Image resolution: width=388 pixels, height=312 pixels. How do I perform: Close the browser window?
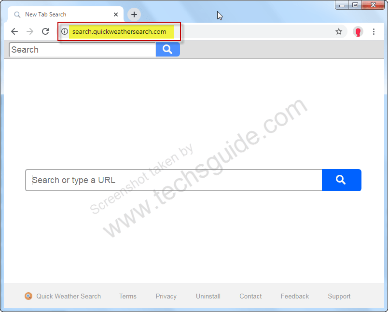pyautogui.click(x=373, y=5)
